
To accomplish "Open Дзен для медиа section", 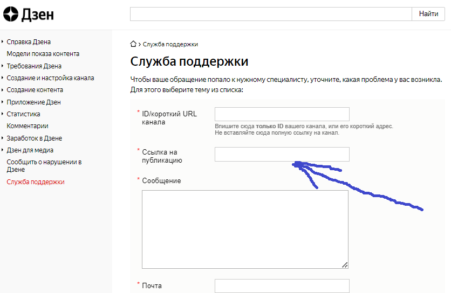I will click(x=30, y=150).
